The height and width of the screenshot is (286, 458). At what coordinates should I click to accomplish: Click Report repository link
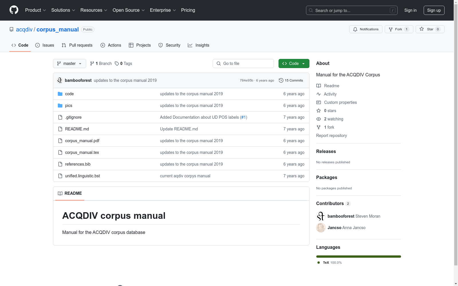(331, 136)
